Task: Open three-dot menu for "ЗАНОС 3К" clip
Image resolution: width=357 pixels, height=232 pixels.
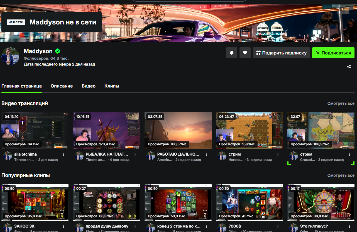Action: tap(63, 227)
